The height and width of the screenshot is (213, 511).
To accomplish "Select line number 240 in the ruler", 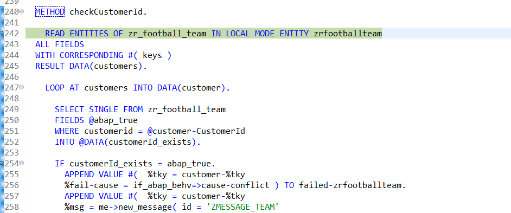I will tap(12, 12).
